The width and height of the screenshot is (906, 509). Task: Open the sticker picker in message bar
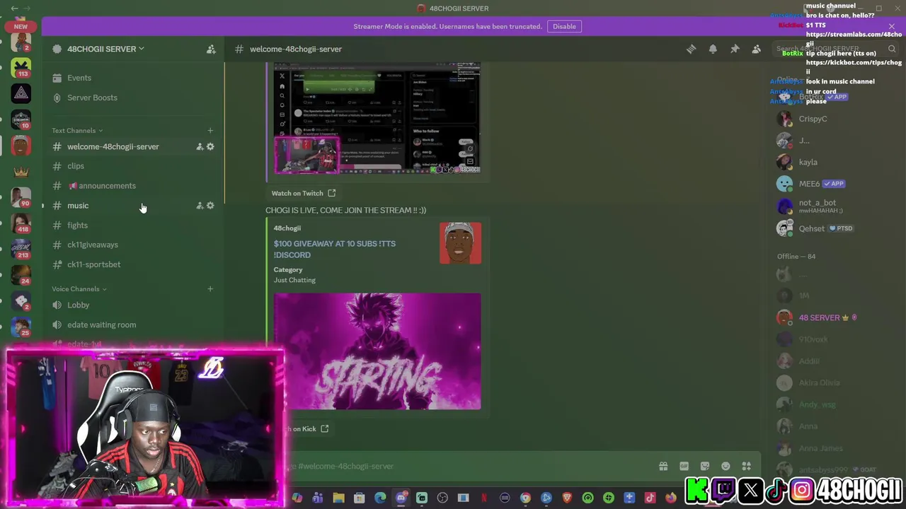coord(705,466)
